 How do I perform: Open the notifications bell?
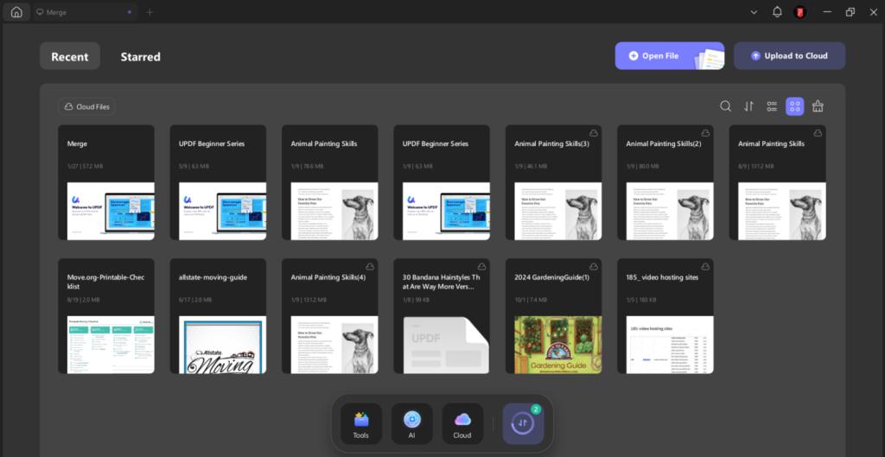777,12
